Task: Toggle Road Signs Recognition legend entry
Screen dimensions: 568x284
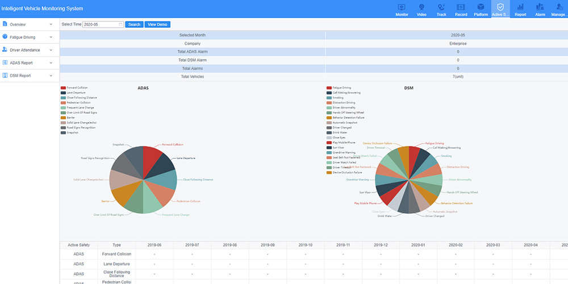Action: (78, 127)
